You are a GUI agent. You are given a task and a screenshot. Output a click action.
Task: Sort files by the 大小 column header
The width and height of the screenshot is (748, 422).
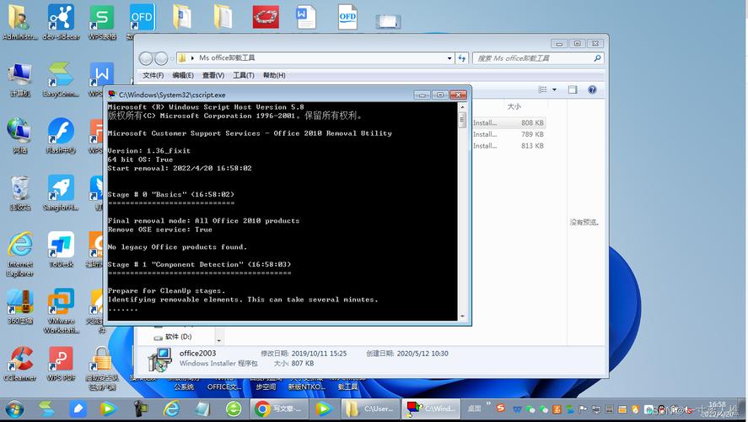pos(514,106)
